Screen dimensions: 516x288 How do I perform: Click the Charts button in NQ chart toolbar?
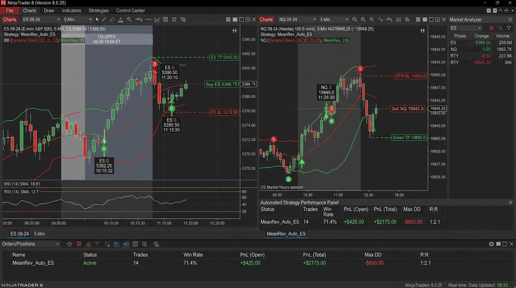(x=266, y=19)
